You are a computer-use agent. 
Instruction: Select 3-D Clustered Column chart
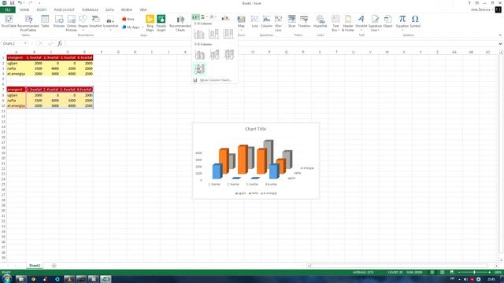199,54
